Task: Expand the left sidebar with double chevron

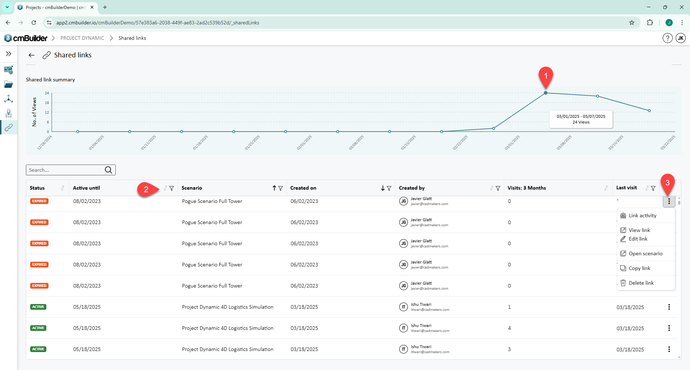Action: 9,54
